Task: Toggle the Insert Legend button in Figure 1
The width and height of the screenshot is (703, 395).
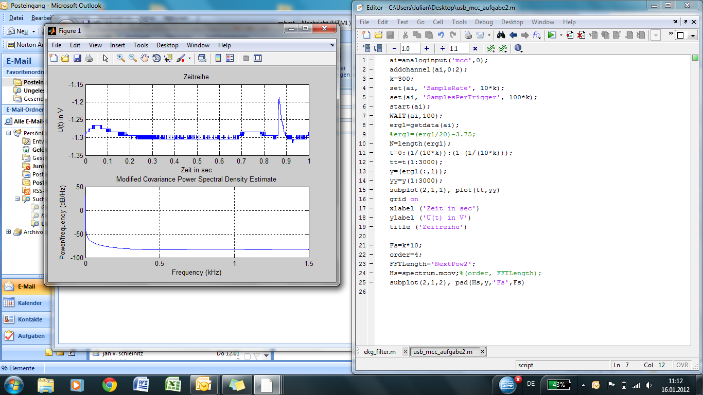Action: (230, 59)
